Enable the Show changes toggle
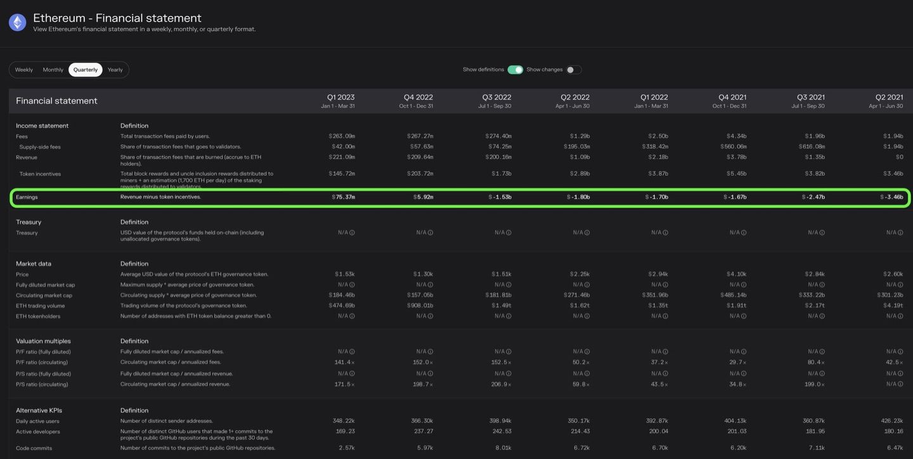The height and width of the screenshot is (459, 913). click(x=573, y=70)
